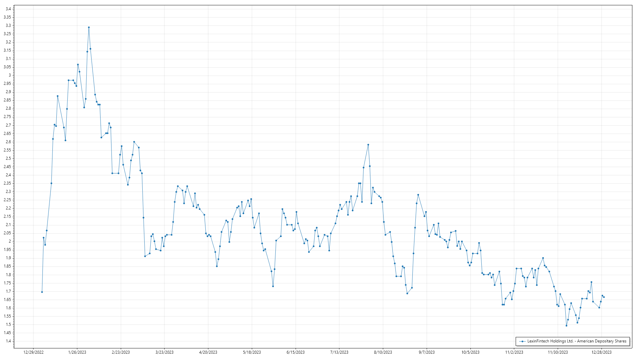Click the LexinFintech Holdings legend text
This screenshot has height=358, width=637.
coord(577,341)
